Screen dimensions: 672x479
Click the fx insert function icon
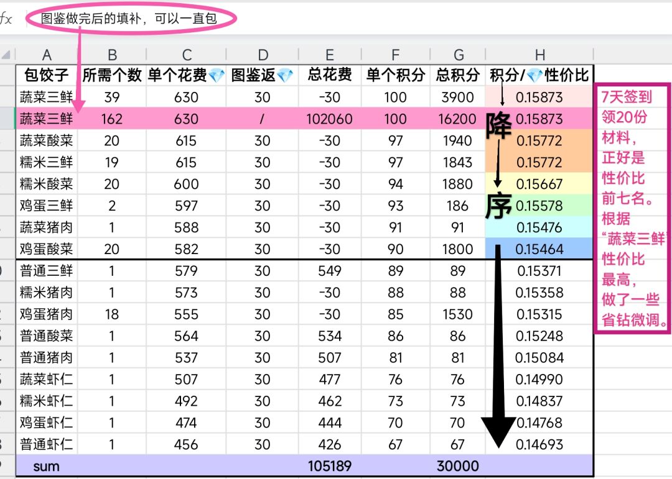pyautogui.click(x=6, y=19)
